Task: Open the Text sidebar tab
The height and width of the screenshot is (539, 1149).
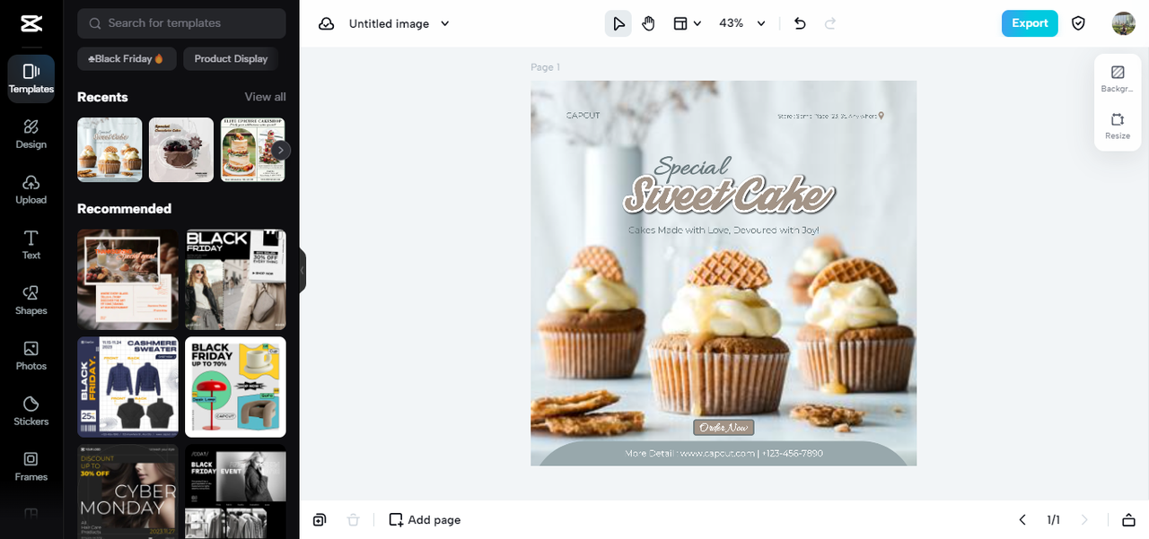Action: tap(31, 245)
